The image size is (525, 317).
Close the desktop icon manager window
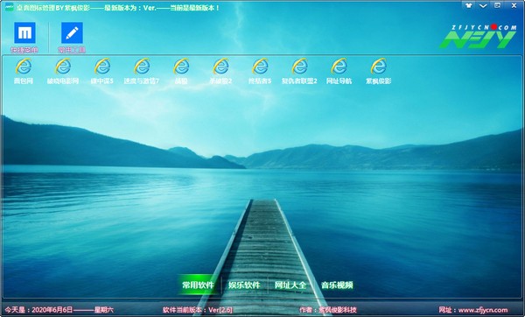(514, 6)
